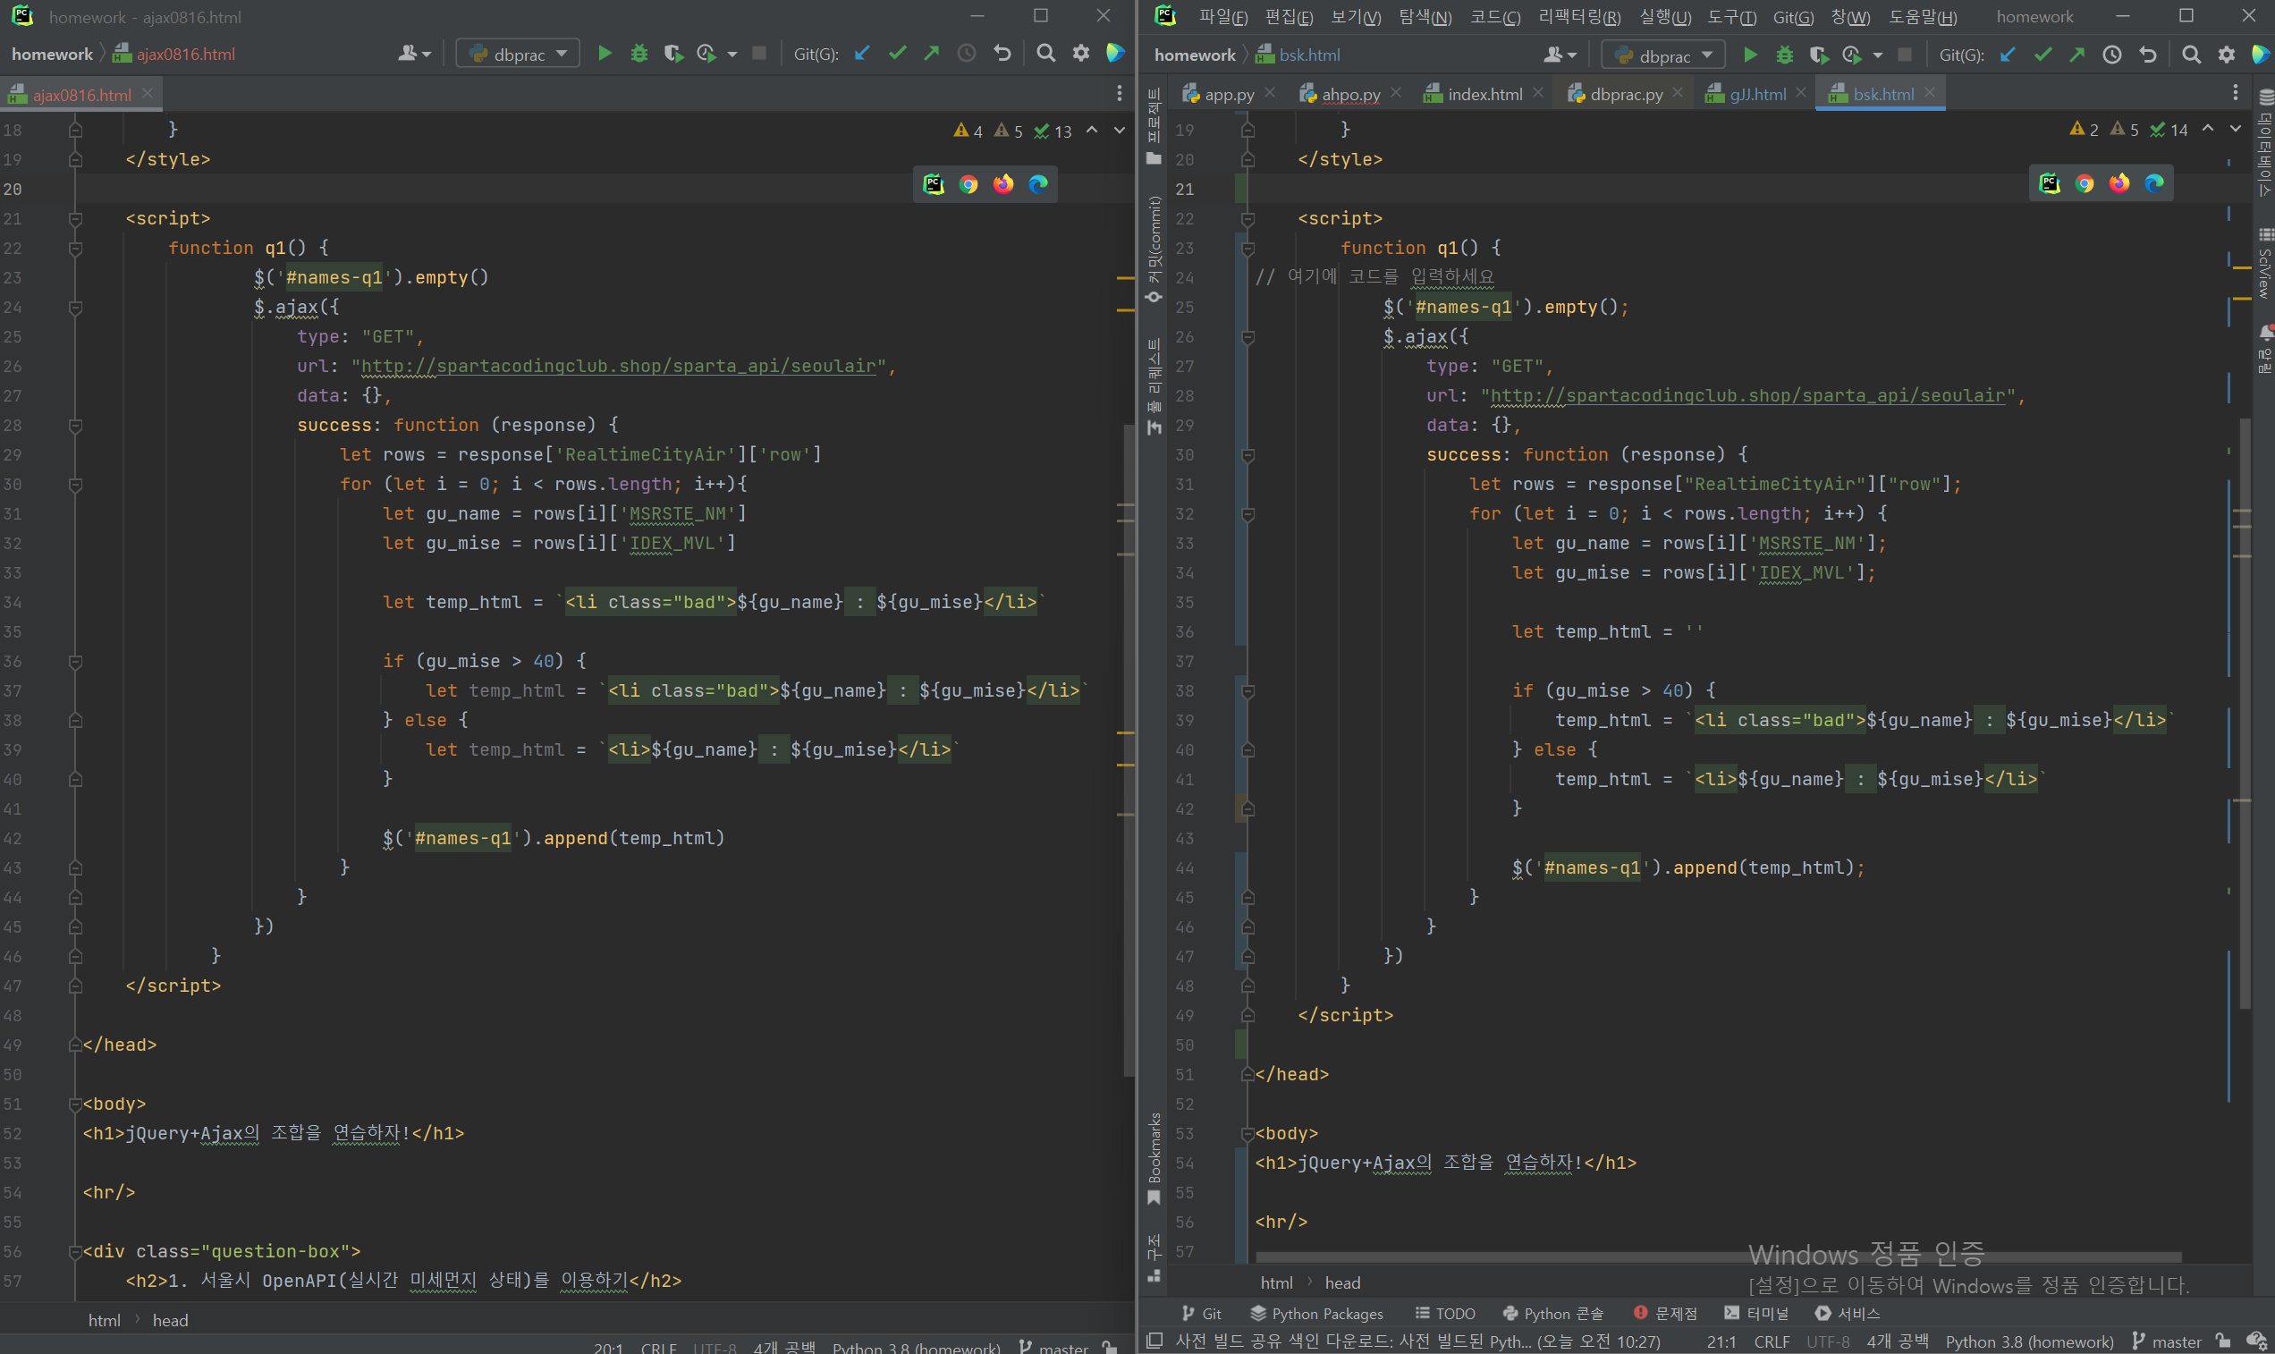Run dbprac in the bsk.html window
Screen dimensions: 2275x1354
1750,55
